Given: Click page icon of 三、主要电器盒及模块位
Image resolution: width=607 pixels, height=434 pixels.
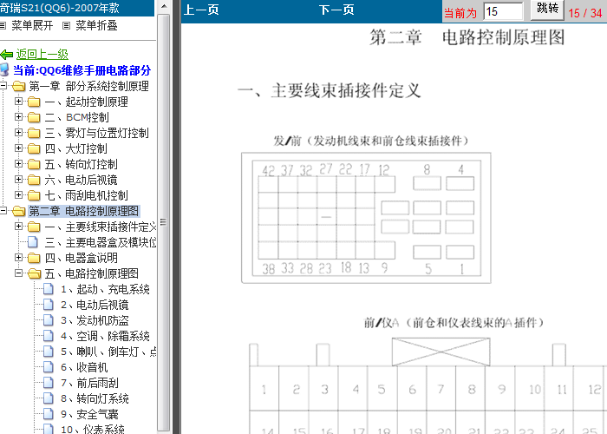Looking at the screenshot, I should (x=33, y=242).
